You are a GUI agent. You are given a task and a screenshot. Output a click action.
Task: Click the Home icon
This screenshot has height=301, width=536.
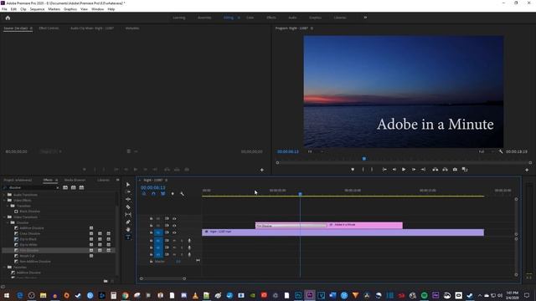8,18
